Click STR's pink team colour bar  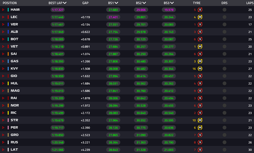click(8, 120)
